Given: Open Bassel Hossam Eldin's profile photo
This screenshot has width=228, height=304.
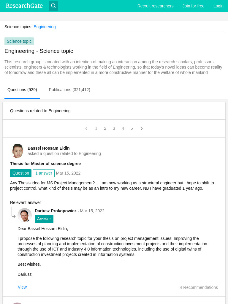Looking at the screenshot, I should click(18, 151).
